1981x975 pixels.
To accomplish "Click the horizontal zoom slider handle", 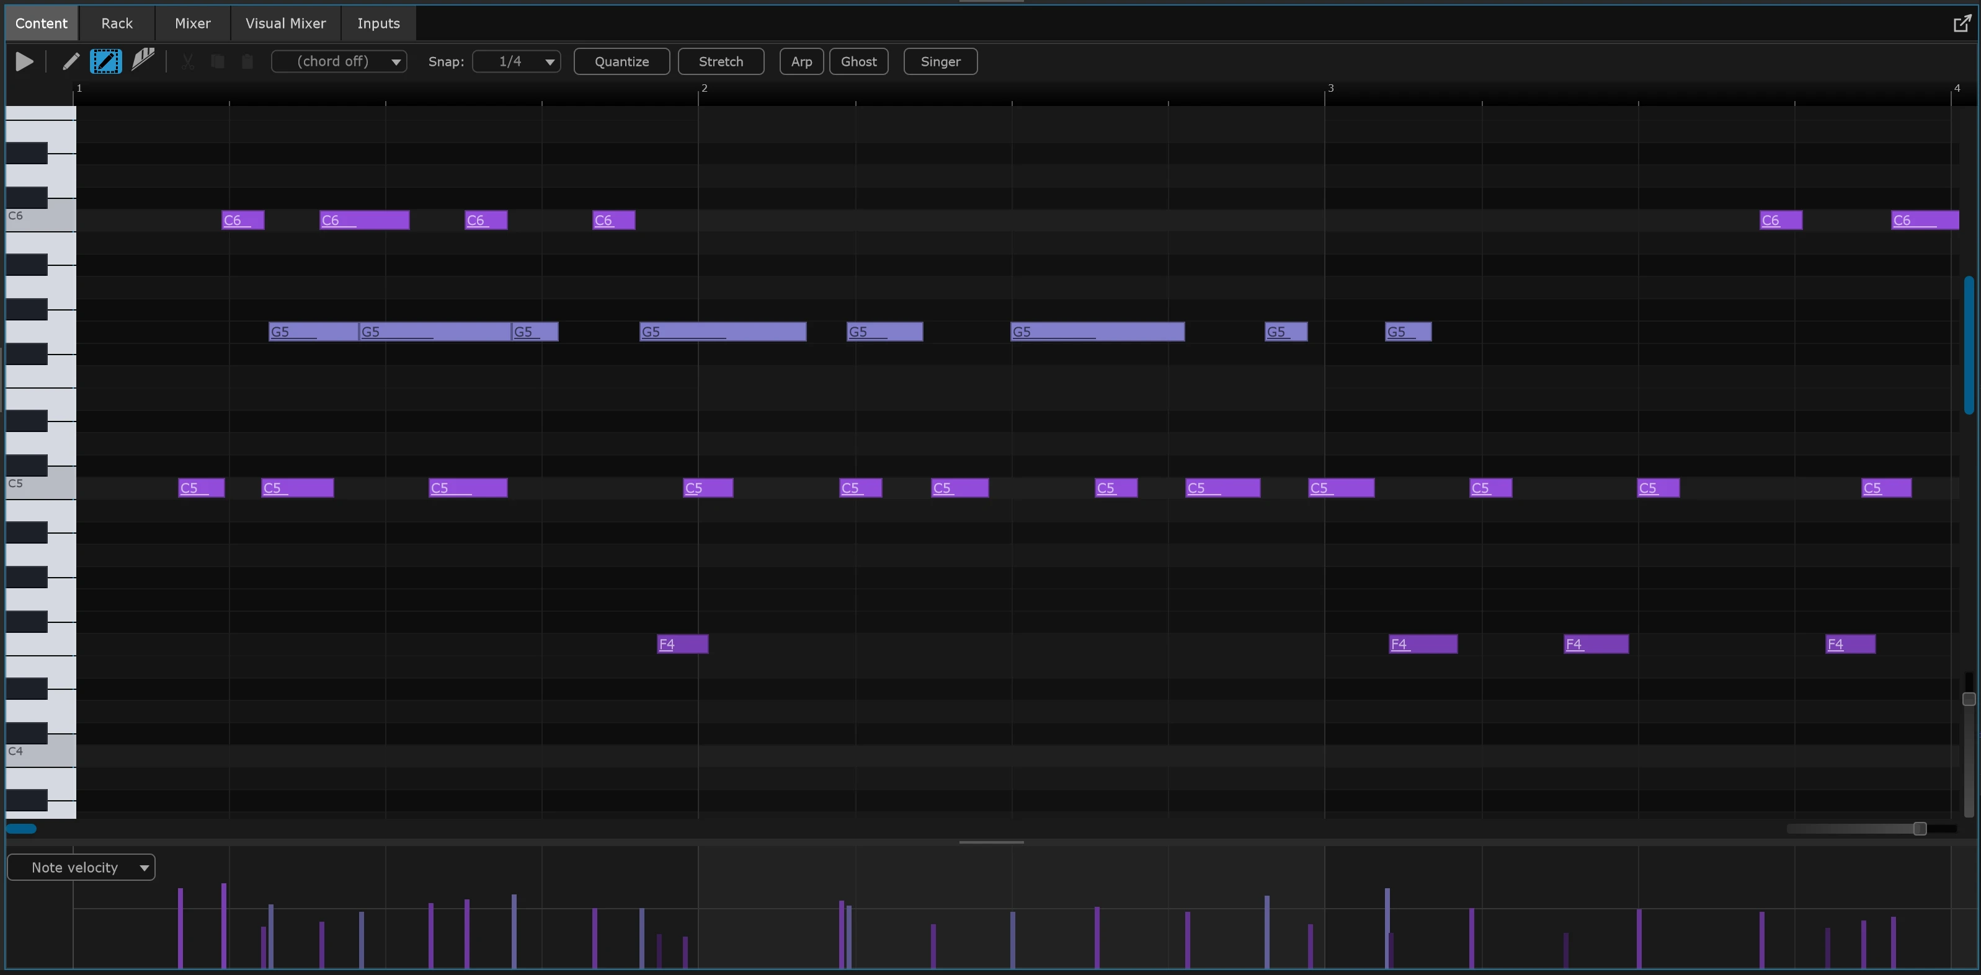I will point(1920,828).
